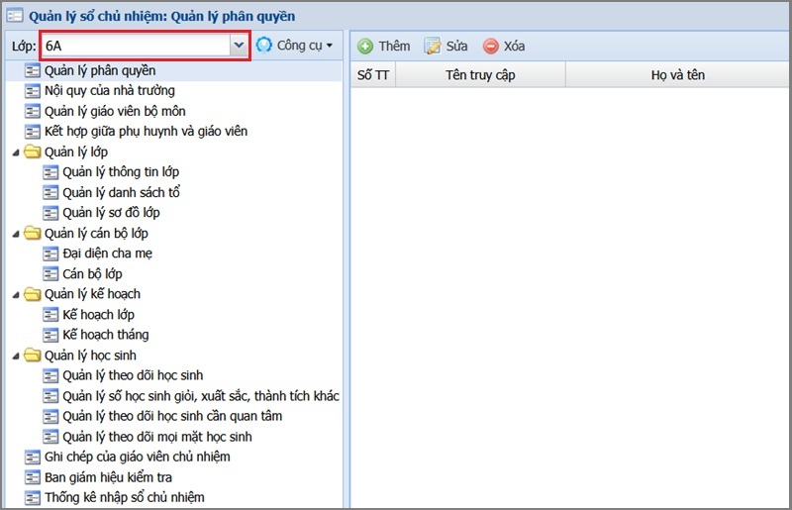Click icon beside Quản lý sơ đồ lớp
The height and width of the screenshot is (510, 792).
coord(50,213)
